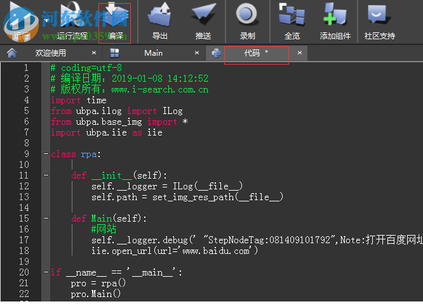Click 'from ubpa.base_img import *' line
Viewport: 423px width, 304px height.
pyautogui.click(x=119, y=122)
